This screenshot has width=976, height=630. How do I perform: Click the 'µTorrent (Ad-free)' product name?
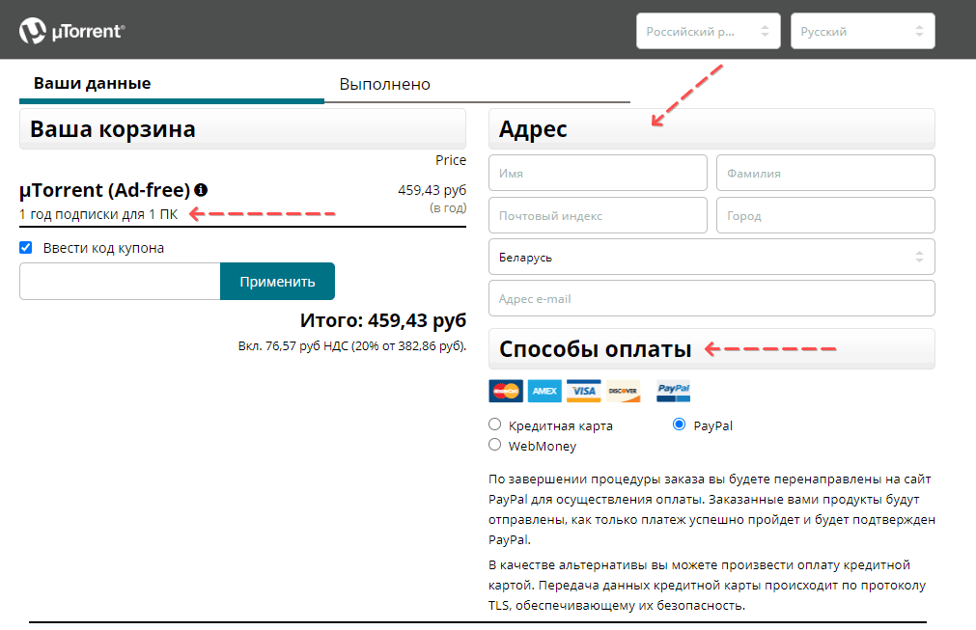pyautogui.click(x=104, y=190)
